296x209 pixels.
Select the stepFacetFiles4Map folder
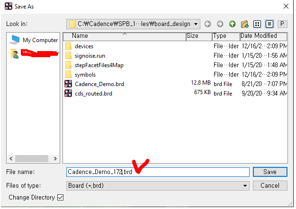pos(99,65)
